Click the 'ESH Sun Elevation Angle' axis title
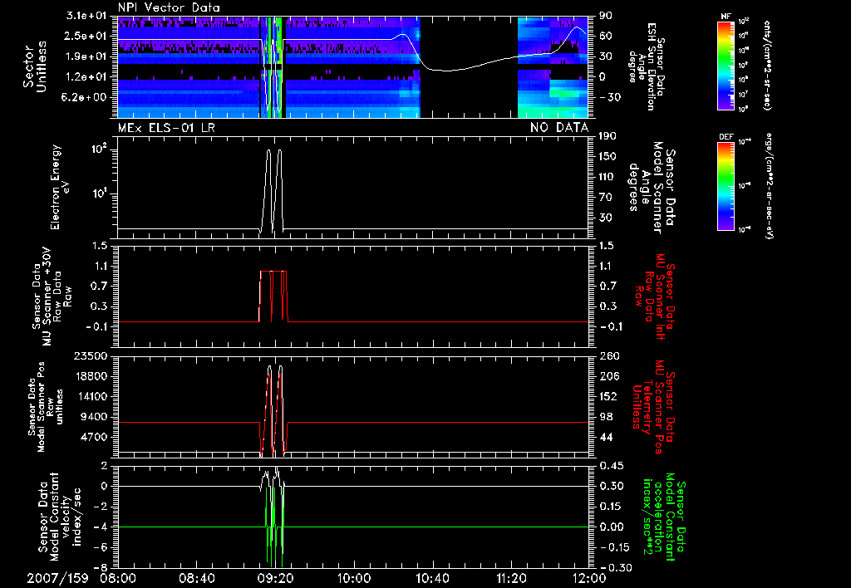851x588 pixels. [x=646, y=66]
